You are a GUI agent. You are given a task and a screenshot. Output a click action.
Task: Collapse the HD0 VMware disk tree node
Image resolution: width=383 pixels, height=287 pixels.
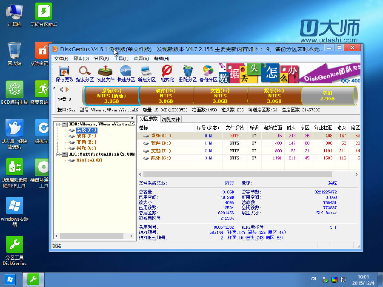click(x=58, y=125)
